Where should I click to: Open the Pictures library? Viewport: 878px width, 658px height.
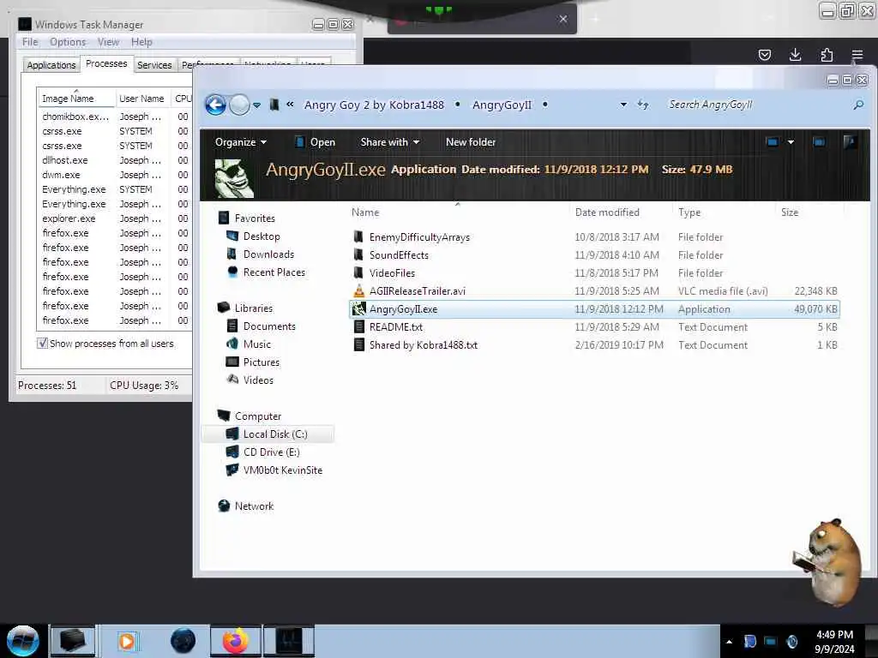point(261,362)
